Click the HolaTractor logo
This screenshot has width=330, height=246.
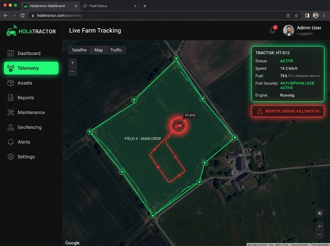pyautogui.click(x=31, y=30)
